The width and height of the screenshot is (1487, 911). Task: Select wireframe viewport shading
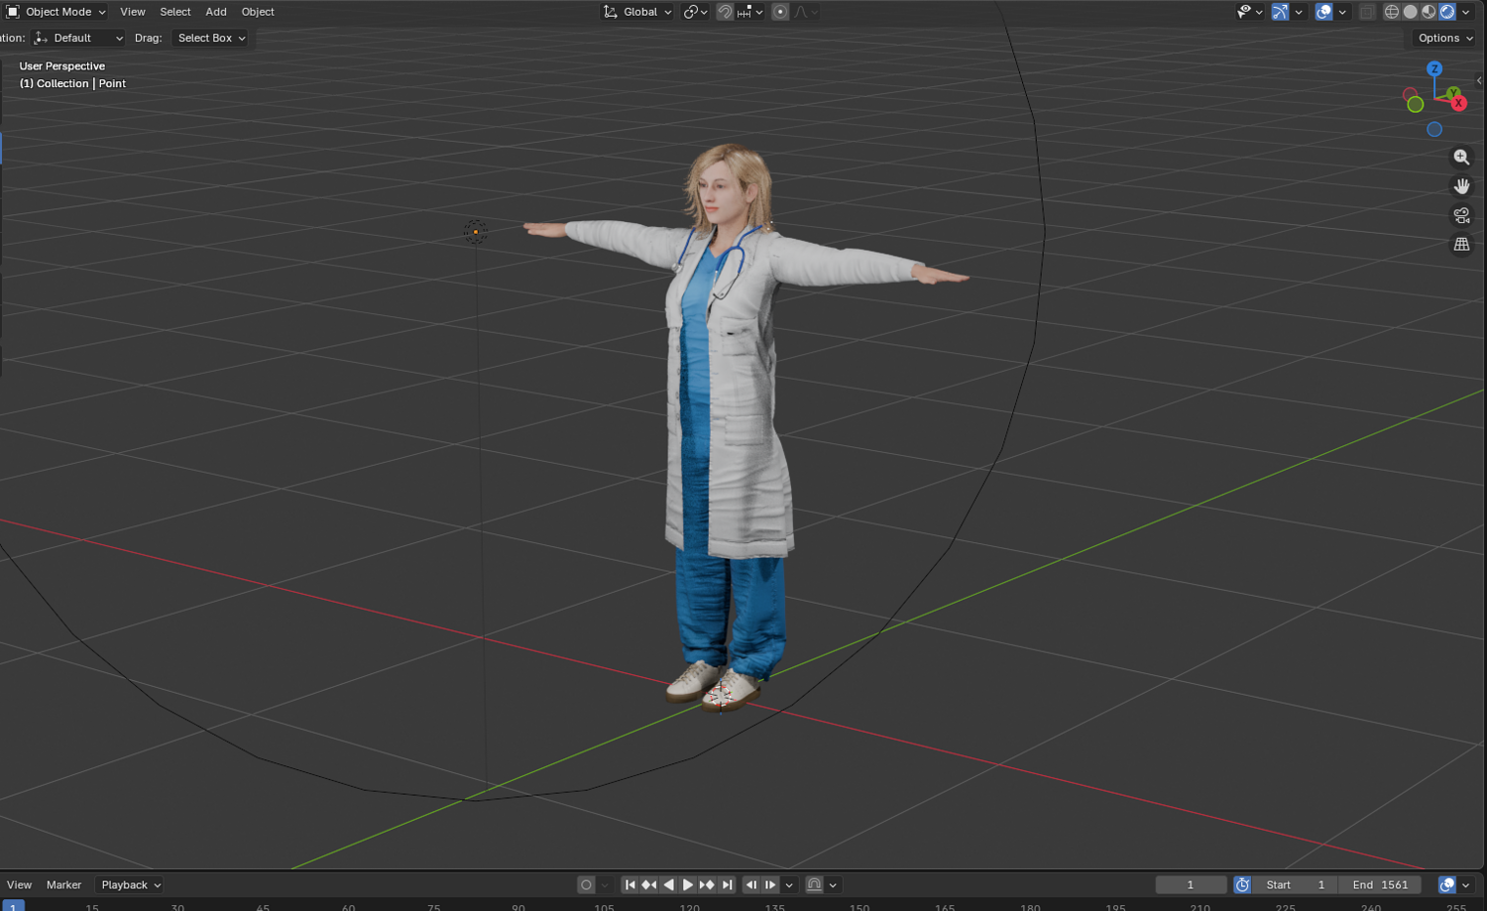click(1392, 12)
